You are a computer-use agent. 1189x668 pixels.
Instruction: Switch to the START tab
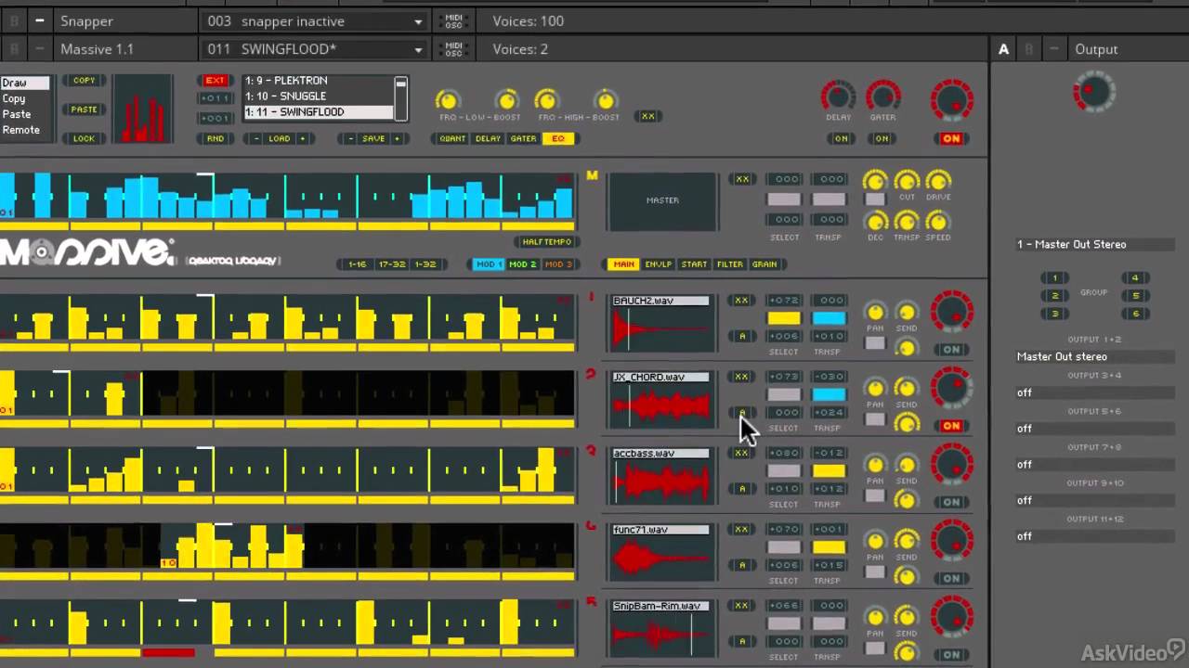click(694, 264)
